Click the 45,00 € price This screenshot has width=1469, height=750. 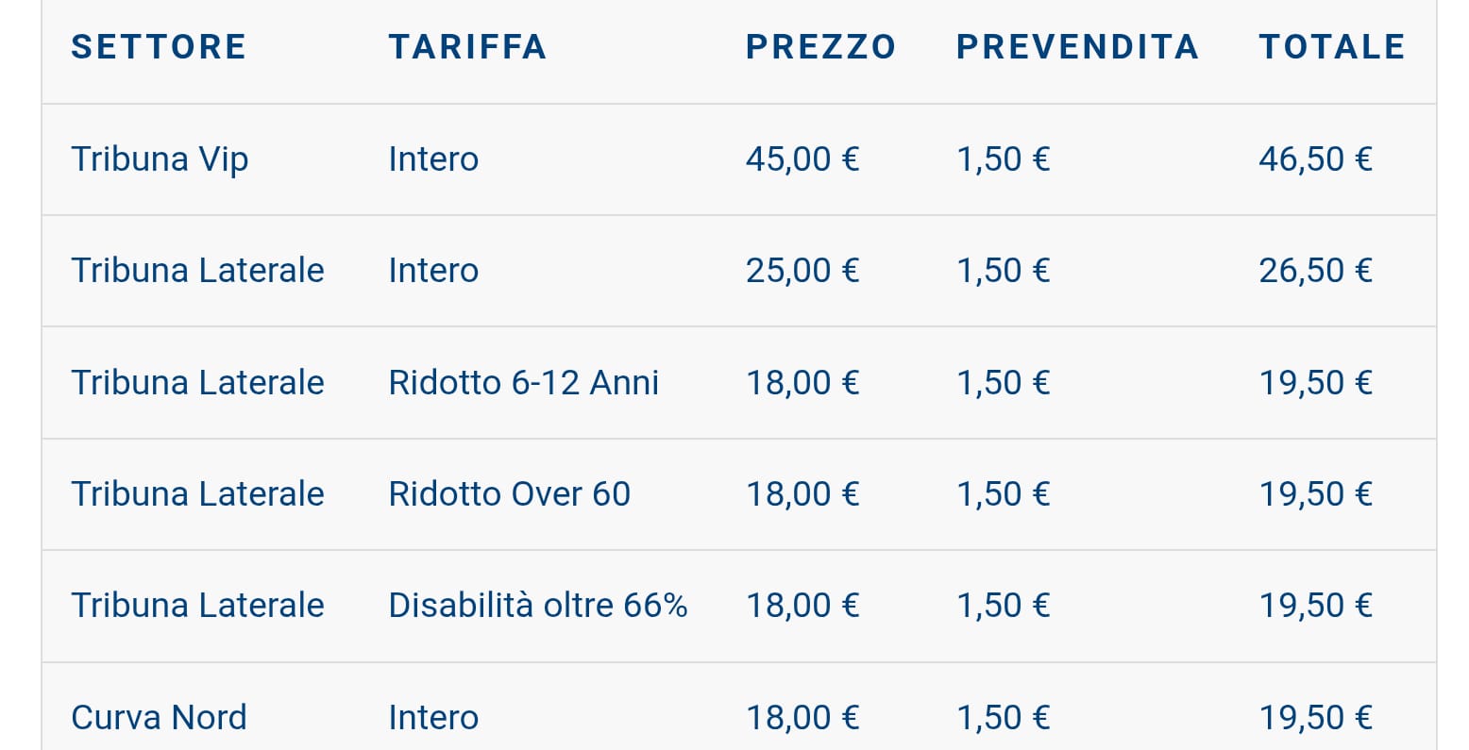point(802,159)
